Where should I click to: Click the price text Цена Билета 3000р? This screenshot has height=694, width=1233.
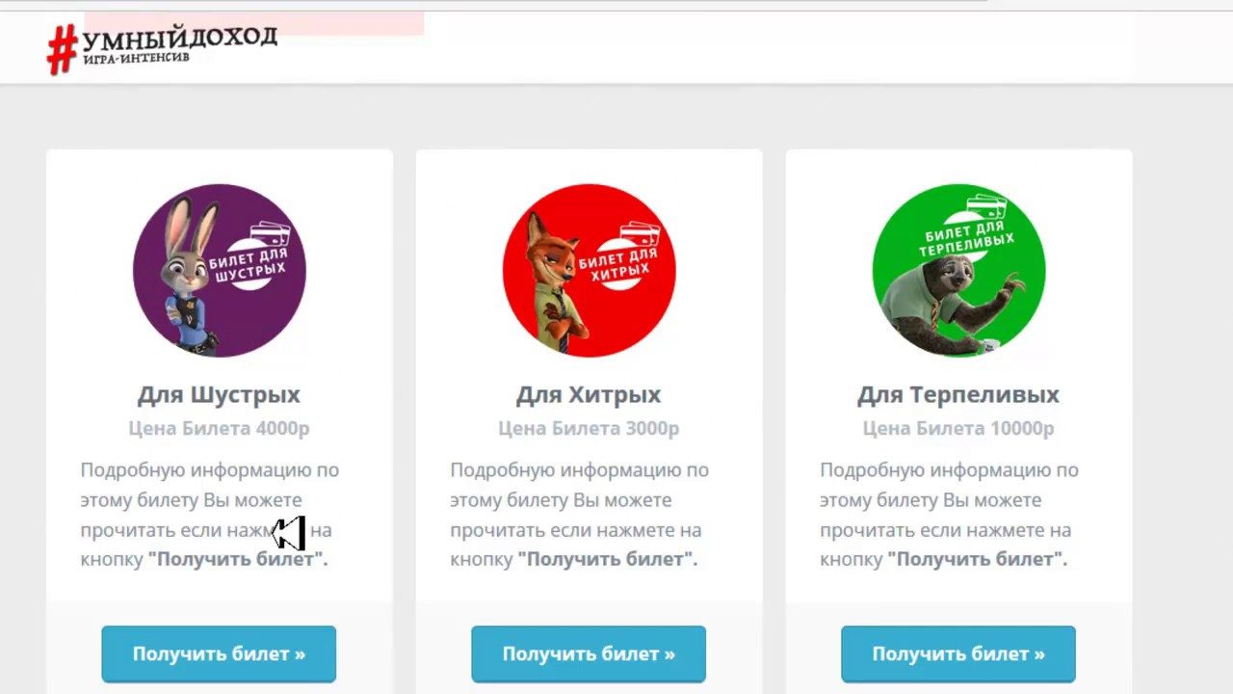[589, 428]
